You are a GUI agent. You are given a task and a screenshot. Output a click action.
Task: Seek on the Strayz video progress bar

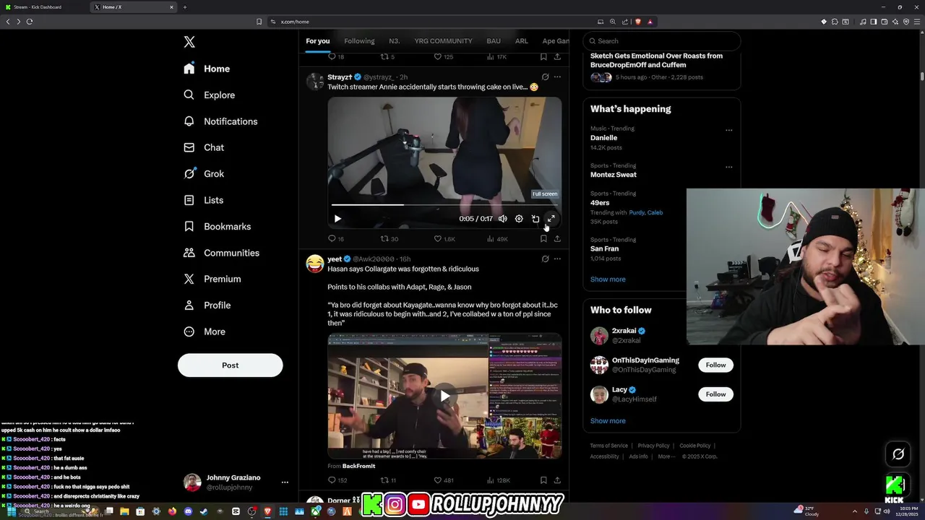tap(444, 205)
